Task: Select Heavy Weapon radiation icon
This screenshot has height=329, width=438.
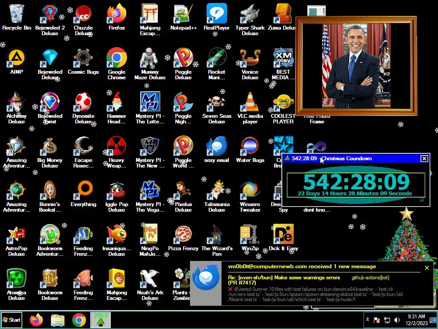Action: click(117, 152)
